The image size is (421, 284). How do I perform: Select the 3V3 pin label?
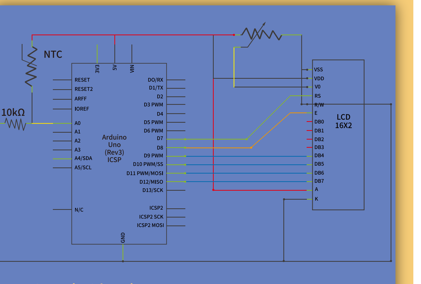pyautogui.click(x=97, y=69)
